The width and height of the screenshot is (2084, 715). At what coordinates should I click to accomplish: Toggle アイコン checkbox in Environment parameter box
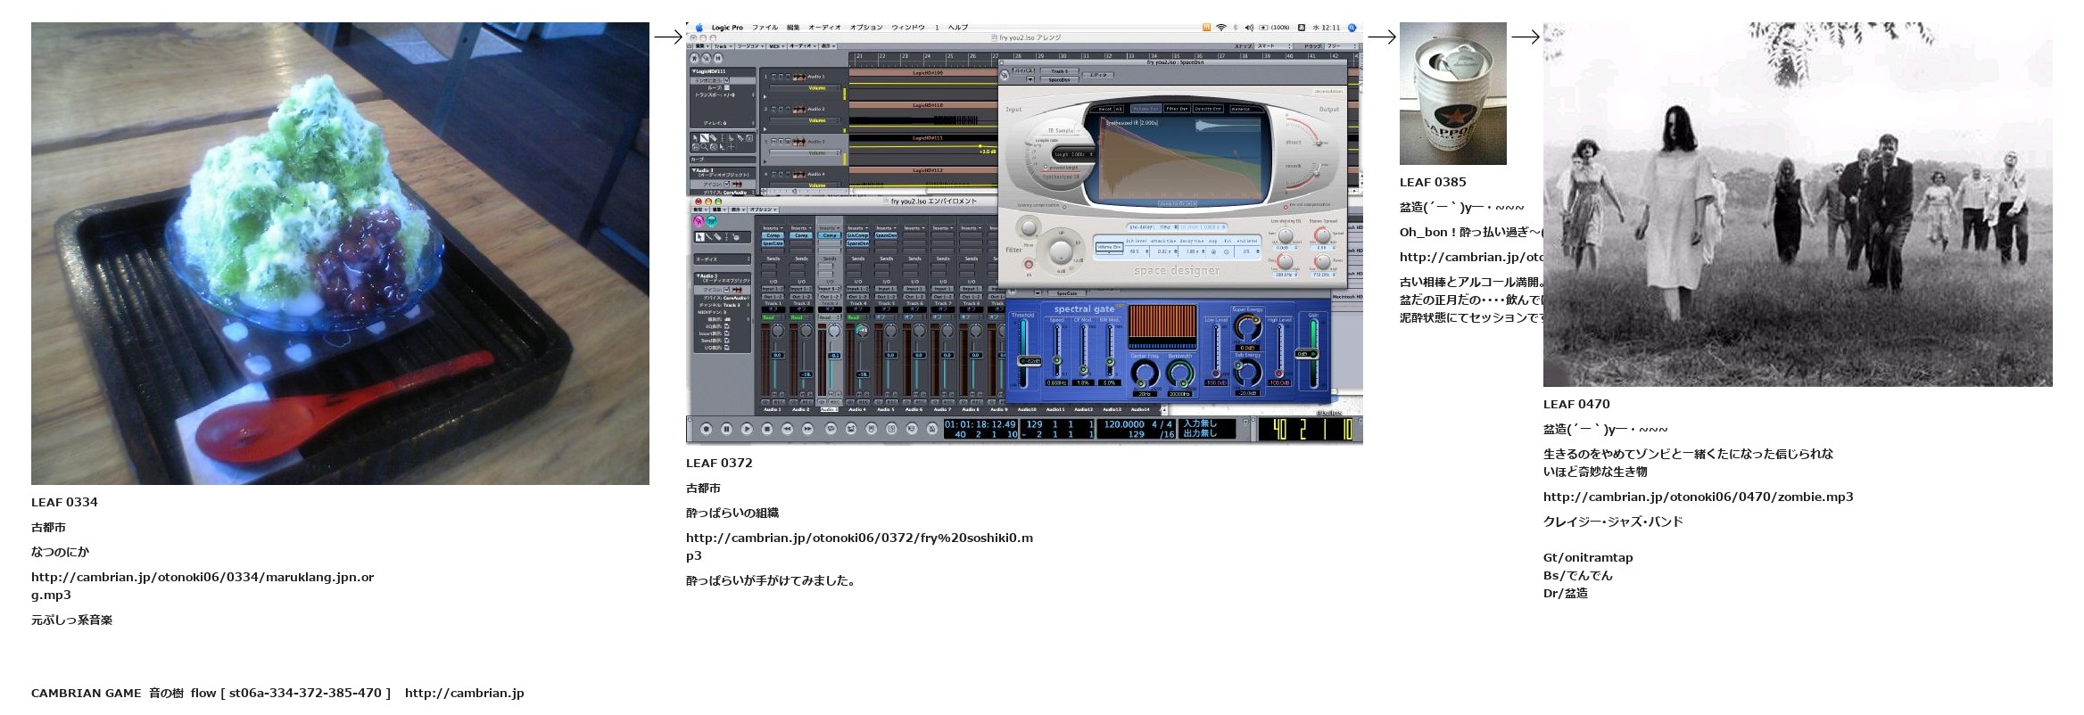726,290
